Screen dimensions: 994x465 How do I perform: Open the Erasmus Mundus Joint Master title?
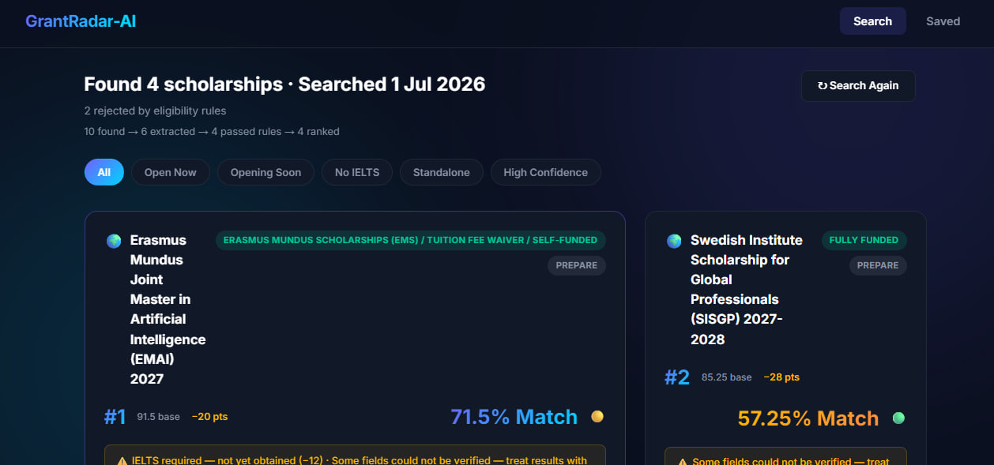tap(168, 309)
